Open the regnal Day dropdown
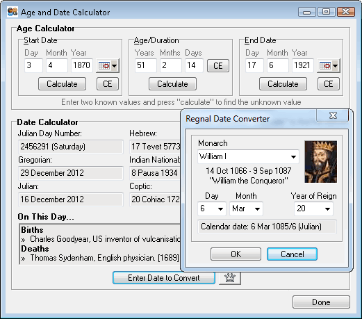The image size is (362, 319). pos(212,208)
